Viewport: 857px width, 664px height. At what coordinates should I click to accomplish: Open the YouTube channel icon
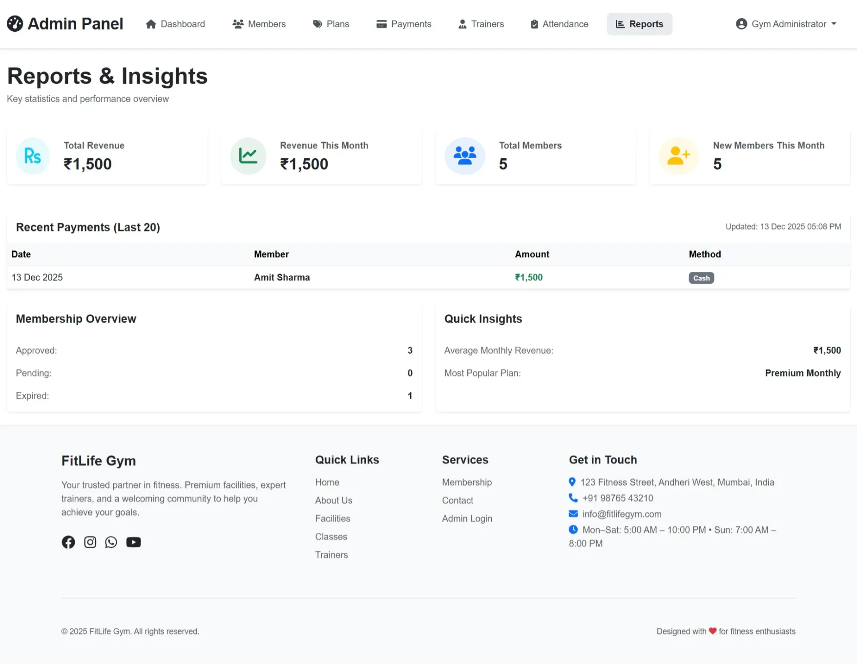click(x=133, y=542)
